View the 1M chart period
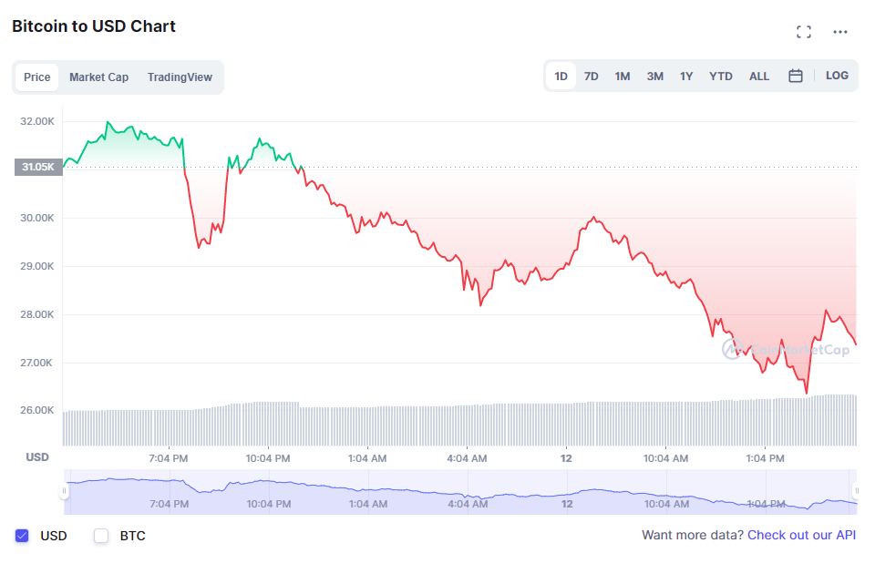 point(623,76)
